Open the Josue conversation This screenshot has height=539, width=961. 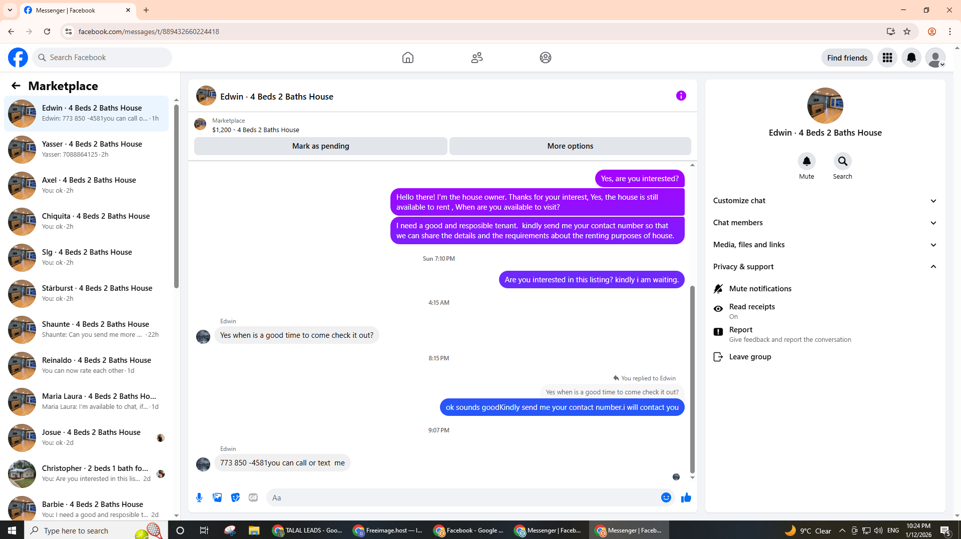87,437
